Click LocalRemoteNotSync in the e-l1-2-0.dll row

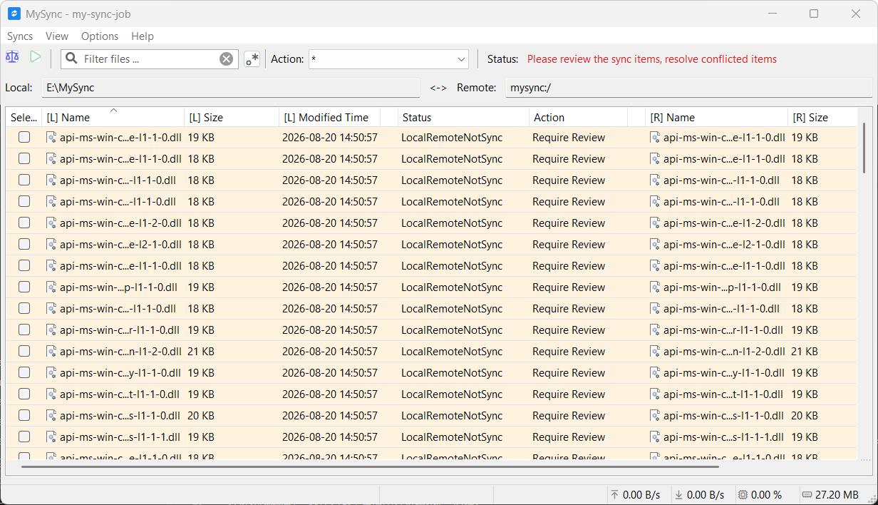point(452,223)
